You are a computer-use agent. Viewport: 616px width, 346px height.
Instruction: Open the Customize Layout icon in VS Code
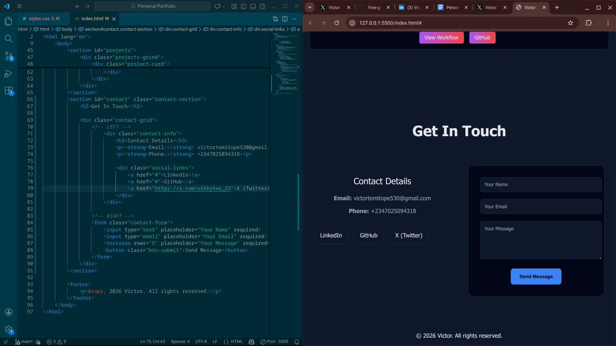pyautogui.click(x=234, y=7)
